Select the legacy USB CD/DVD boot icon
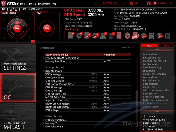176x132 pixels. tap(144, 36)
